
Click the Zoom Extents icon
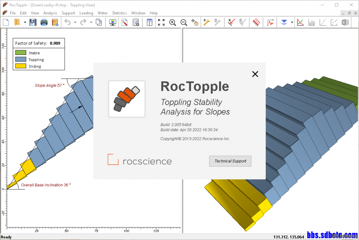click(x=161, y=22)
